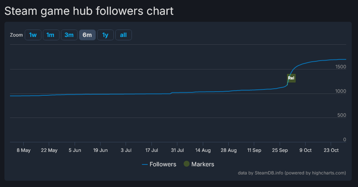Screen dimensions: 358x187
Task: Click the 8 May axis date label
Action: point(23,150)
